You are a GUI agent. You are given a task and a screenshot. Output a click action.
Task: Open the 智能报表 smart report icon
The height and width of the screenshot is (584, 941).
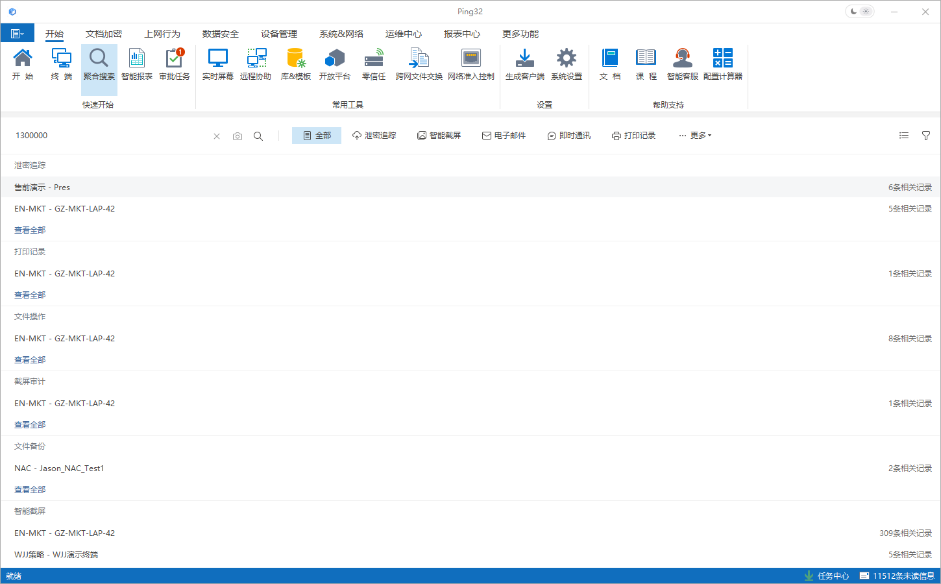[x=137, y=64]
